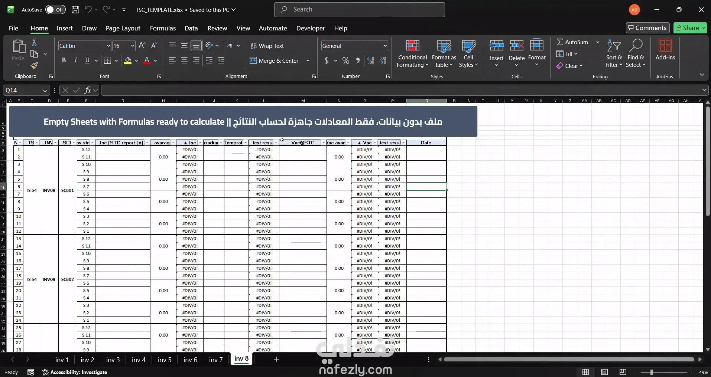Apply the red Font Color swatch
711x377 pixels.
(147, 60)
